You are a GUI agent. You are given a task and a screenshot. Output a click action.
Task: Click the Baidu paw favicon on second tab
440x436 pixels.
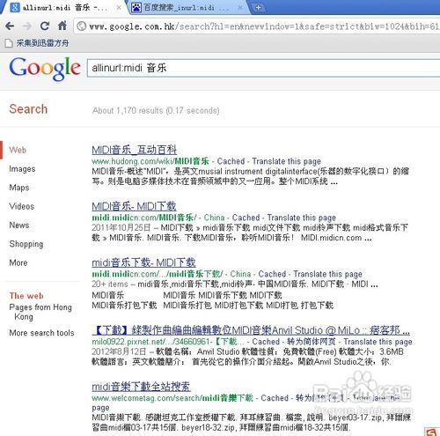[136, 7]
